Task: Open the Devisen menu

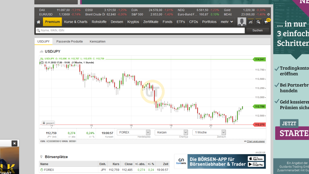Action: pos(117,22)
